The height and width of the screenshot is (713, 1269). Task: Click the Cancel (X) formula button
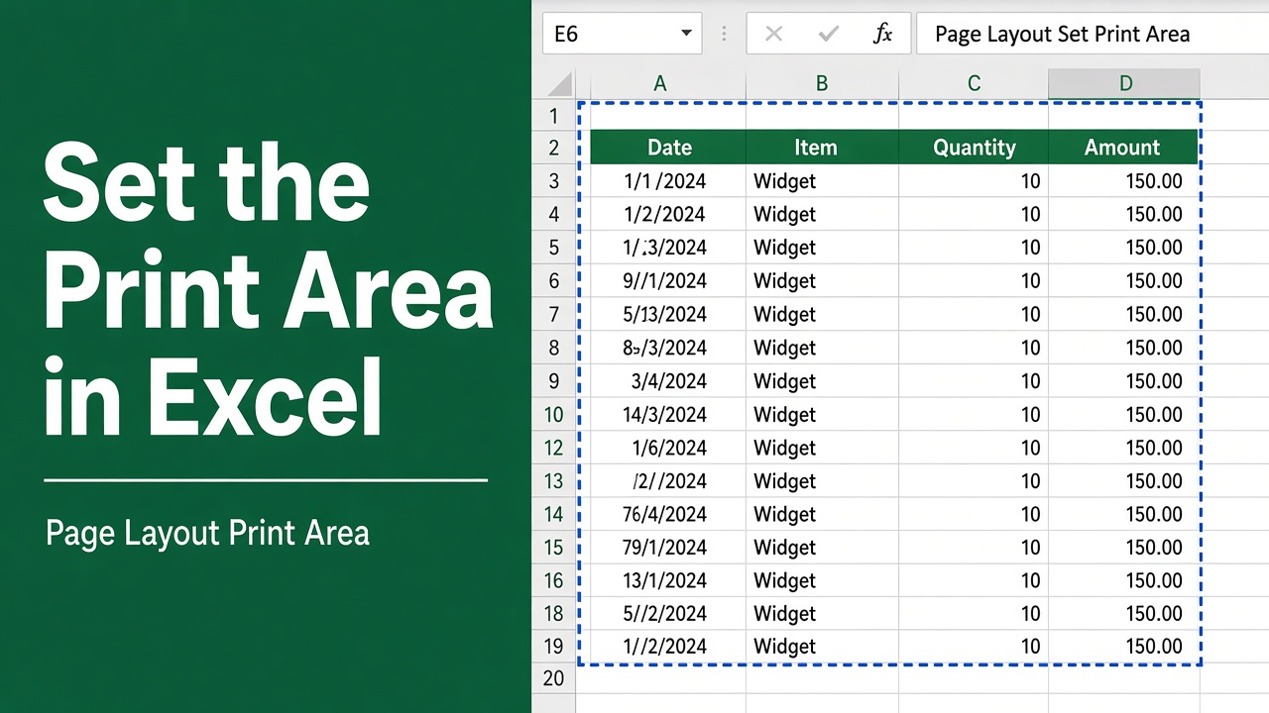pyautogui.click(x=774, y=34)
